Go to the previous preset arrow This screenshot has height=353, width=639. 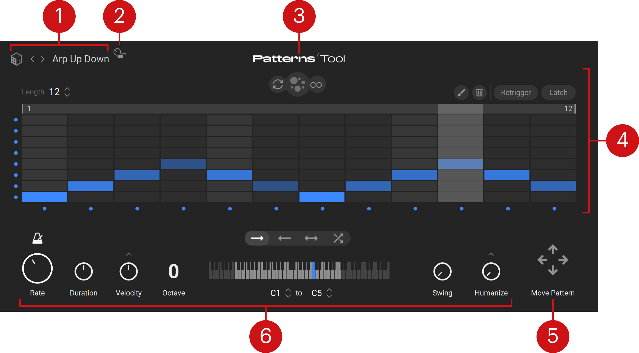32,59
